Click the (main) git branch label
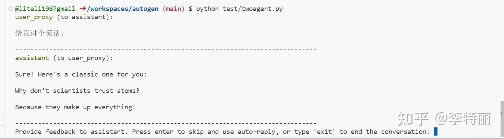This screenshot has height=139, width=504. pyautogui.click(x=173, y=9)
